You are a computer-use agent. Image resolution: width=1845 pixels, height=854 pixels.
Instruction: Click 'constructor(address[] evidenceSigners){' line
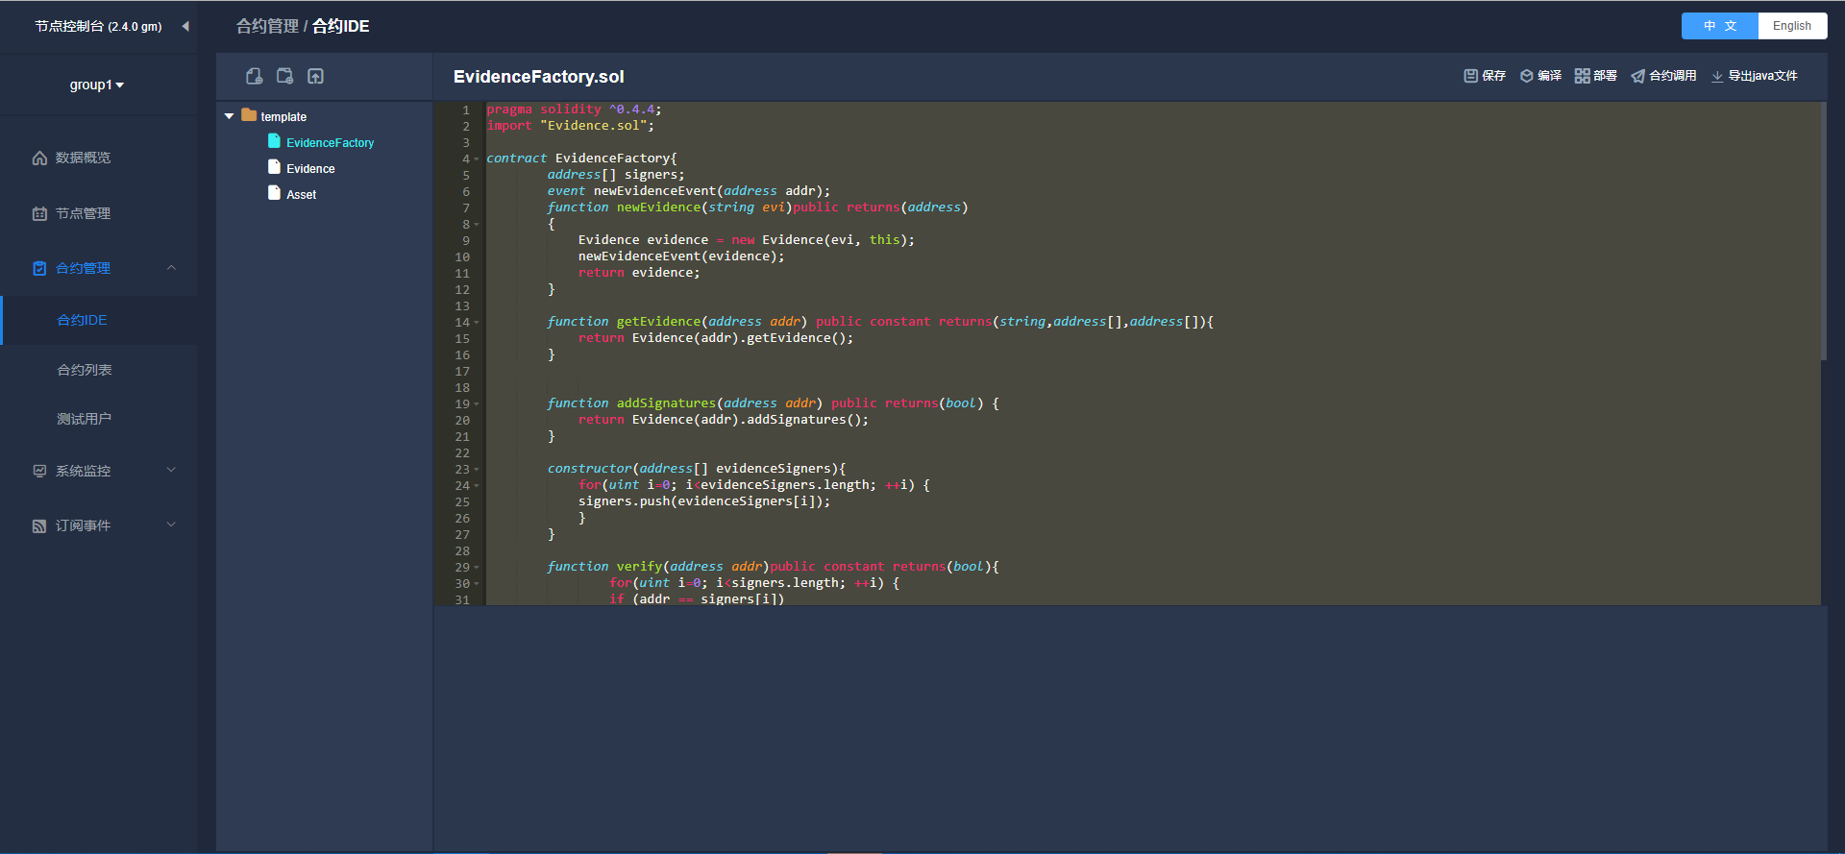click(697, 469)
